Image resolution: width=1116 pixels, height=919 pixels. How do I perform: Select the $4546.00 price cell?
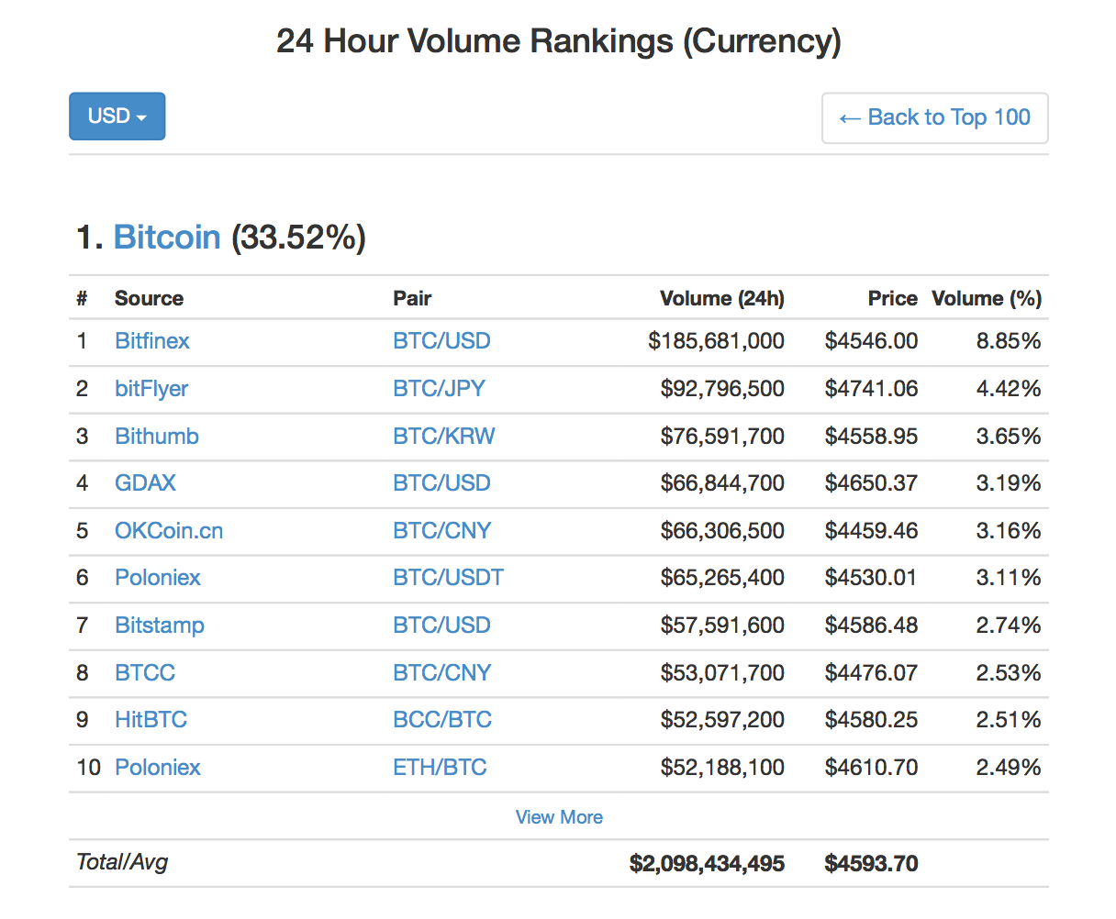coord(871,341)
